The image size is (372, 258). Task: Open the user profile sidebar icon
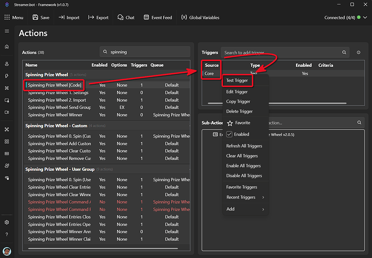7,64
